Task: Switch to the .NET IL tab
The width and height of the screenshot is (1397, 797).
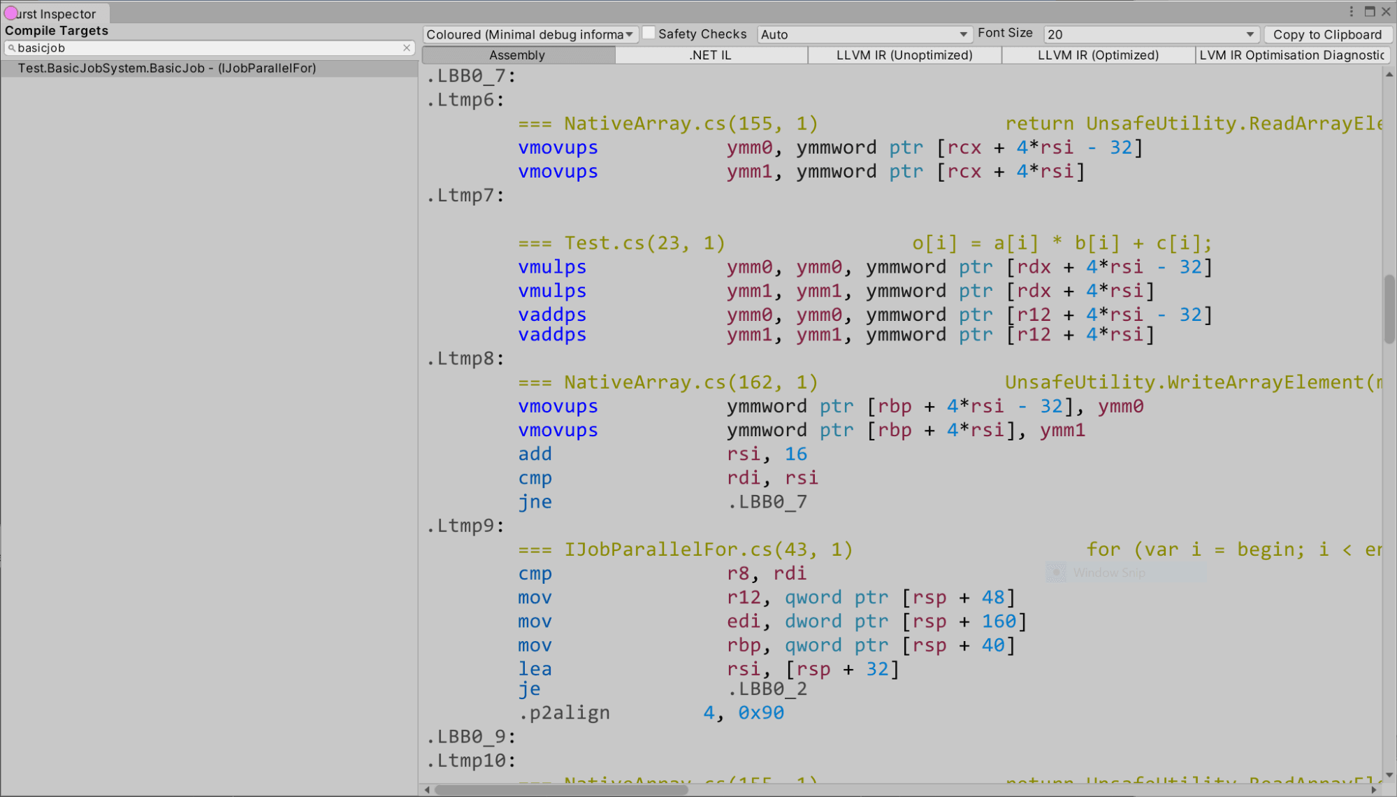Action: click(711, 55)
